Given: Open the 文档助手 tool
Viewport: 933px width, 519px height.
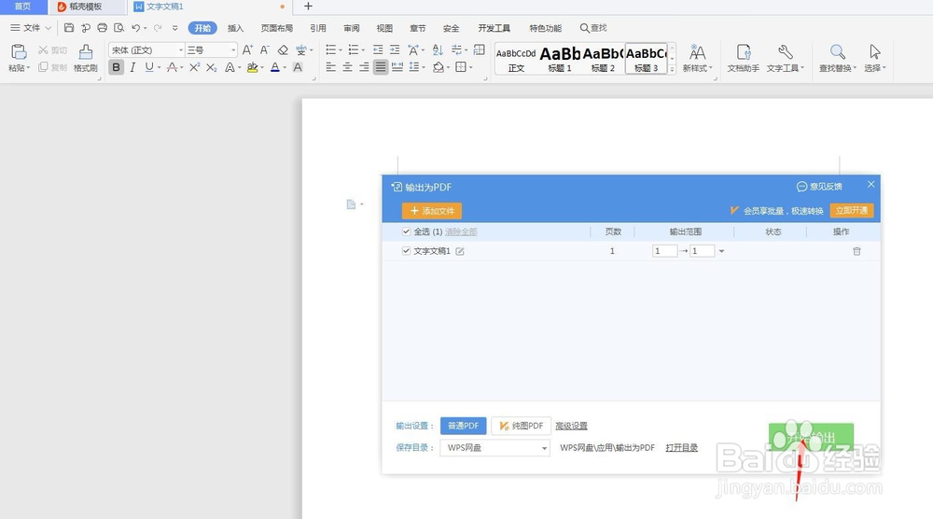Looking at the screenshot, I should click(x=744, y=58).
